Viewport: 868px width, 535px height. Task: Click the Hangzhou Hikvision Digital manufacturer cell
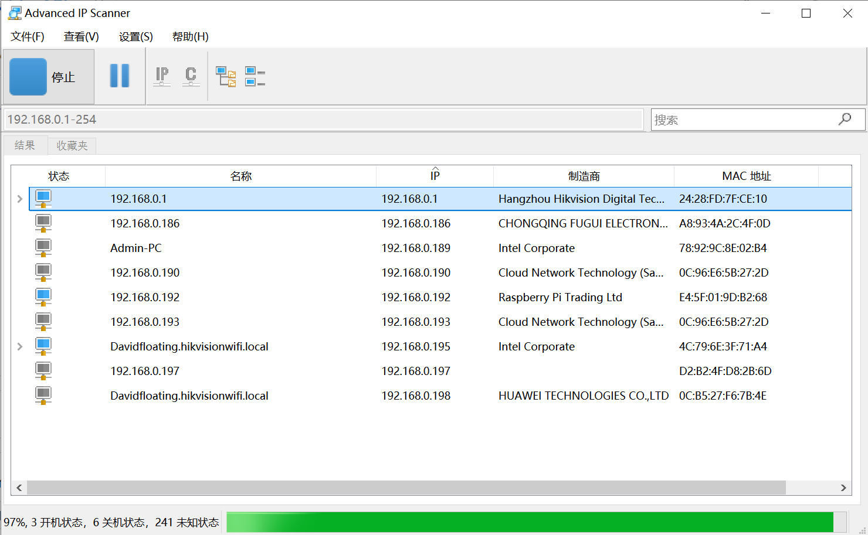582,199
